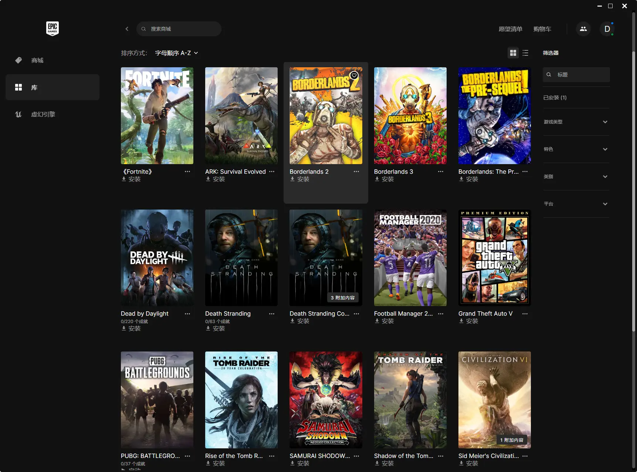637x472 pixels.
Task: Install Death Stranding
Action: [x=216, y=328]
